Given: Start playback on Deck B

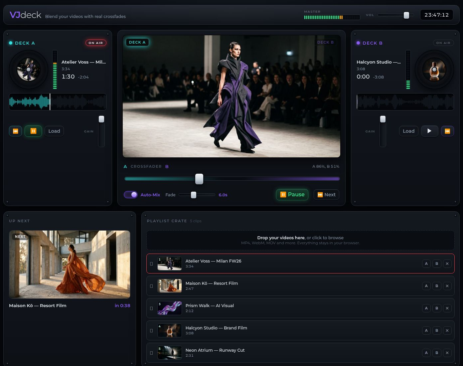Looking at the screenshot, I should coord(429,131).
